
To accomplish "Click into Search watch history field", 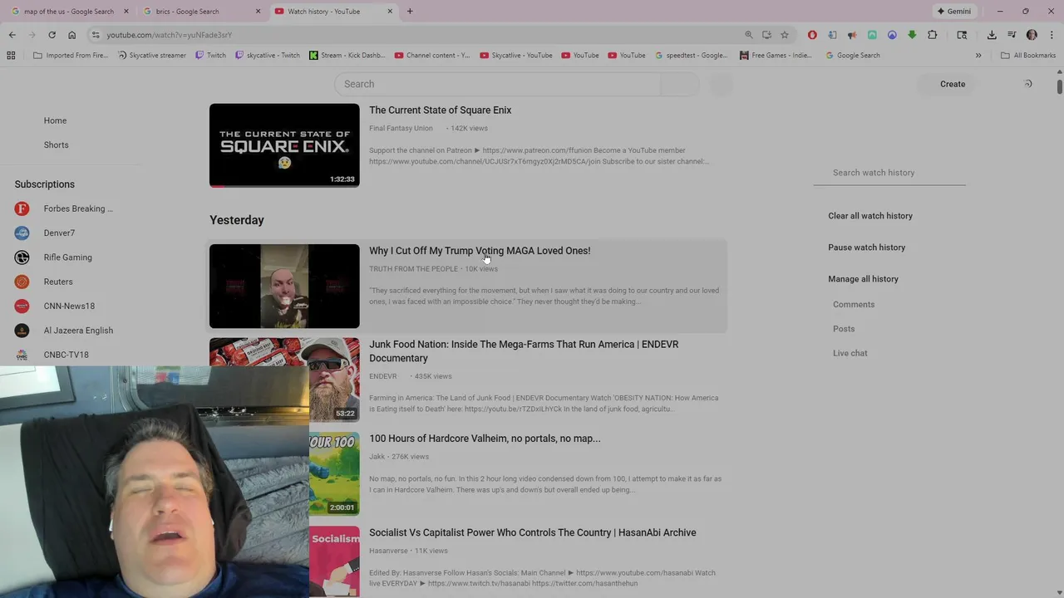I will 889,173.
